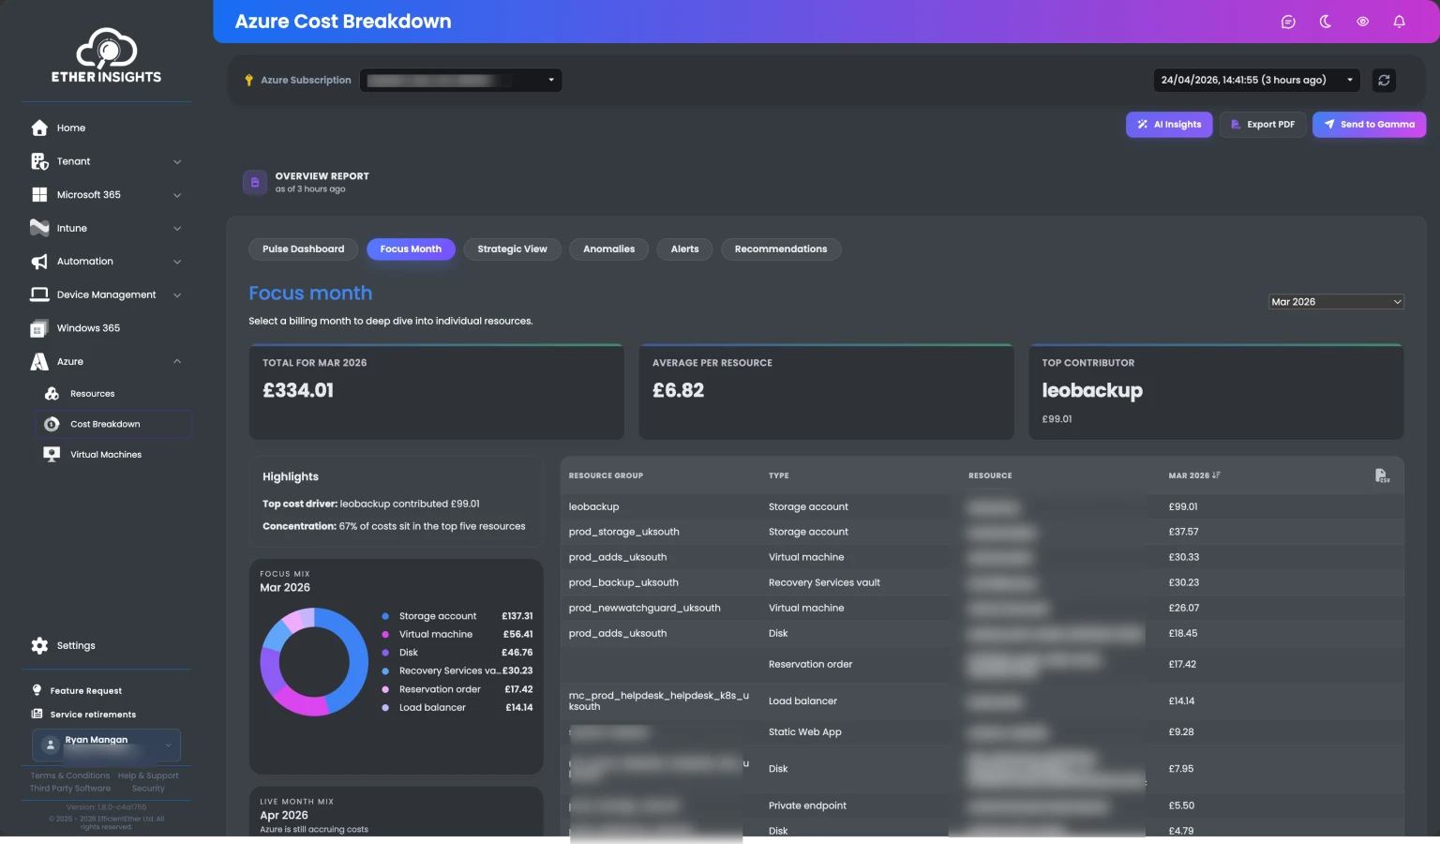
Task: Click the Azure Subscription key icon
Action: [x=249, y=81]
